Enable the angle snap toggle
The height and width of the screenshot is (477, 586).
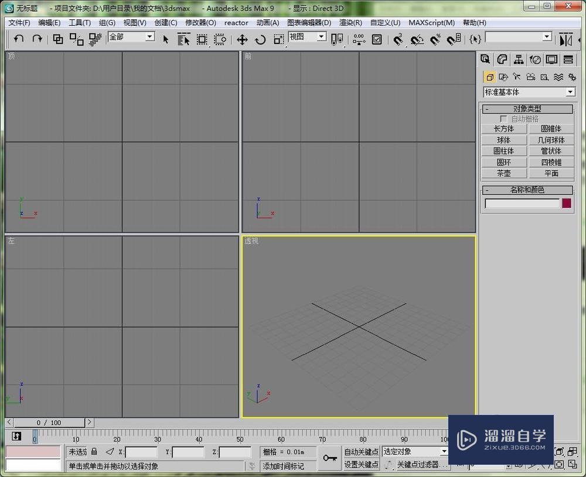(418, 39)
